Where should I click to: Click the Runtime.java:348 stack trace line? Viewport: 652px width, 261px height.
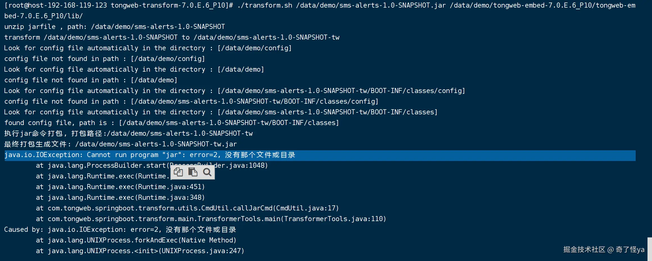(120, 198)
